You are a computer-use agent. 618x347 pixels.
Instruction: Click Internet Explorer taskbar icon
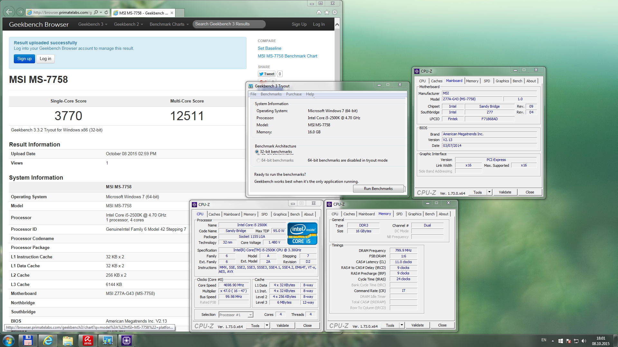point(48,341)
